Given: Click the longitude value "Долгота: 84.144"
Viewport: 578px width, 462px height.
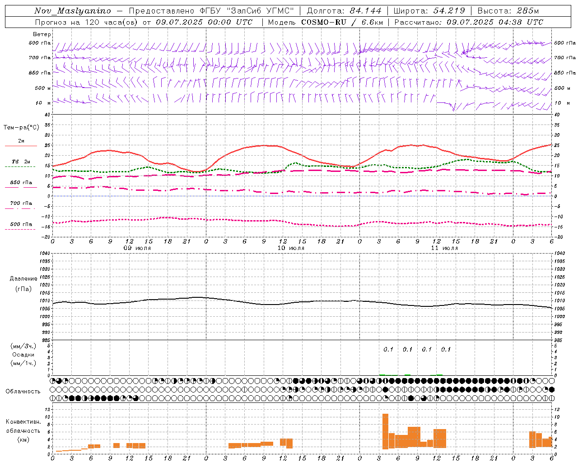Looking at the screenshot, I should tap(344, 11).
